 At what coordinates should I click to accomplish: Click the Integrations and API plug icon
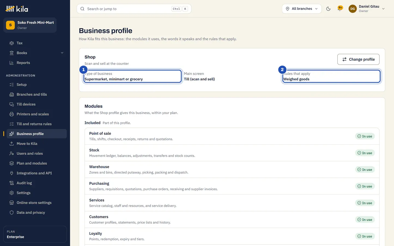(11, 173)
